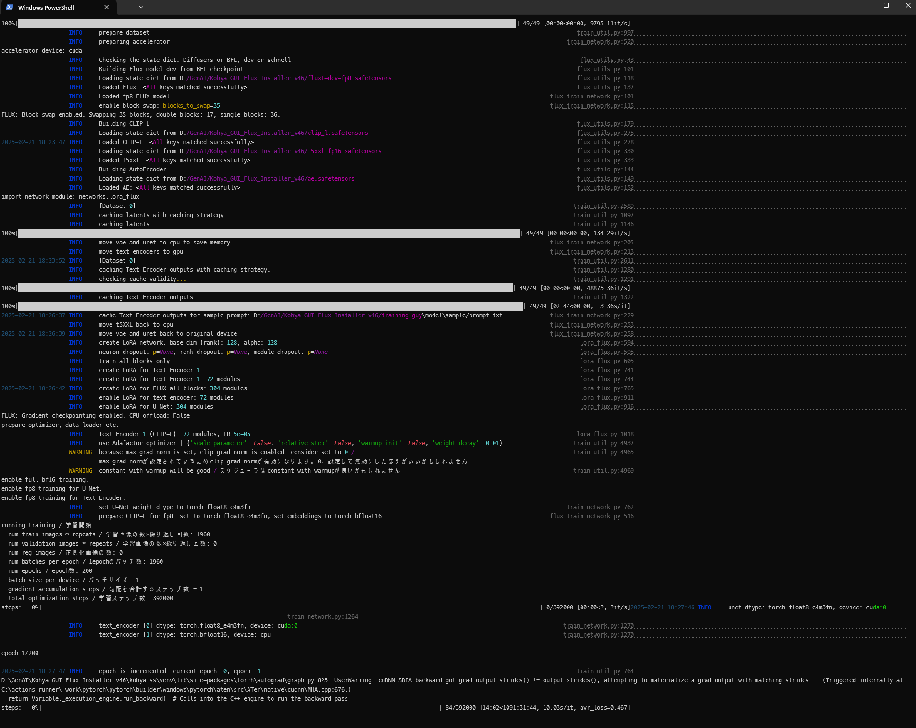
Task: Expand the new tab profile dropdown chevron
Action: point(141,7)
